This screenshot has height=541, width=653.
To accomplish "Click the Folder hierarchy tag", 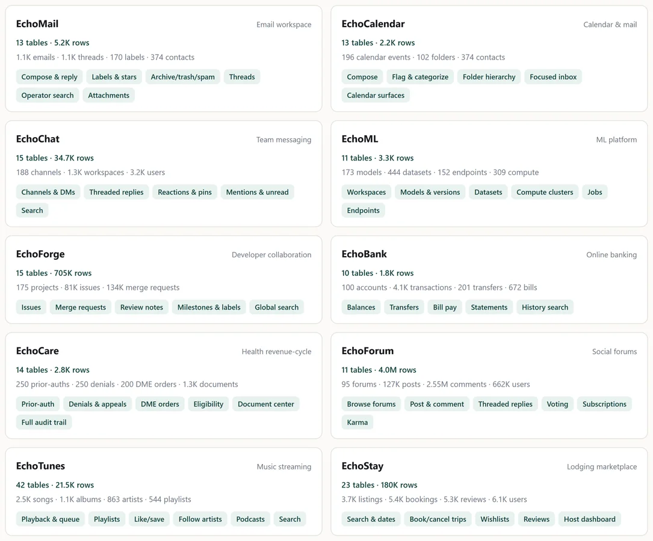I will click(x=489, y=77).
